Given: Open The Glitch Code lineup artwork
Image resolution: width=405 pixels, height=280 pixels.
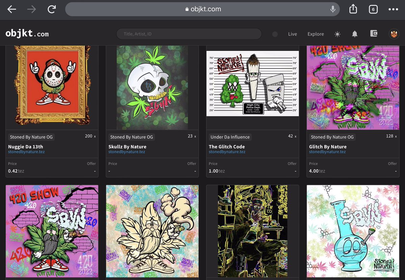Looking at the screenshot, I should (x=252, y=83).
